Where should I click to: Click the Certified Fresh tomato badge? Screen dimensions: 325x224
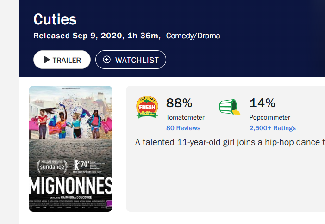click(147, 107)
